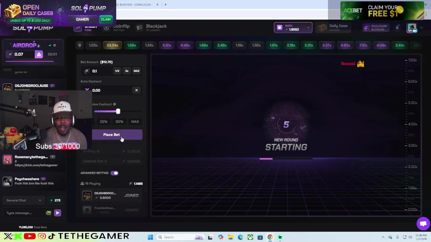Select the 3.37x round history chip
431x242 pixels.
click(327, 45)
